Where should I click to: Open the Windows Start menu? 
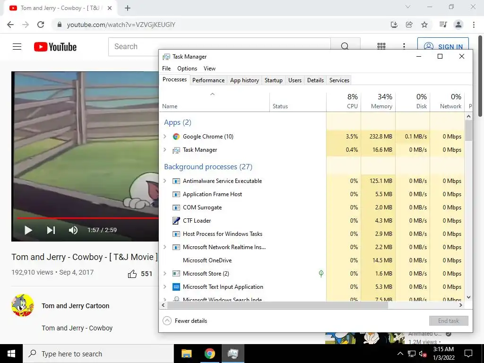11,354
